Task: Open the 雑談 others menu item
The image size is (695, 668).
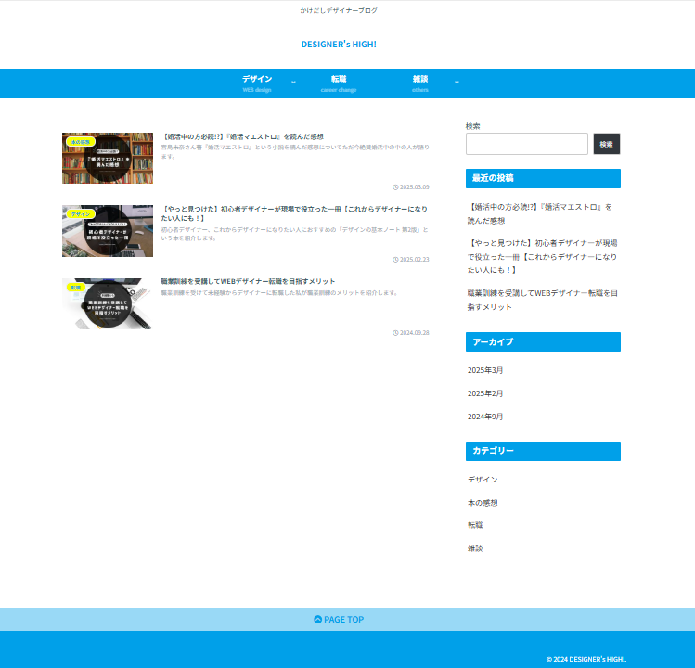Action: click(x=420, y=83)
